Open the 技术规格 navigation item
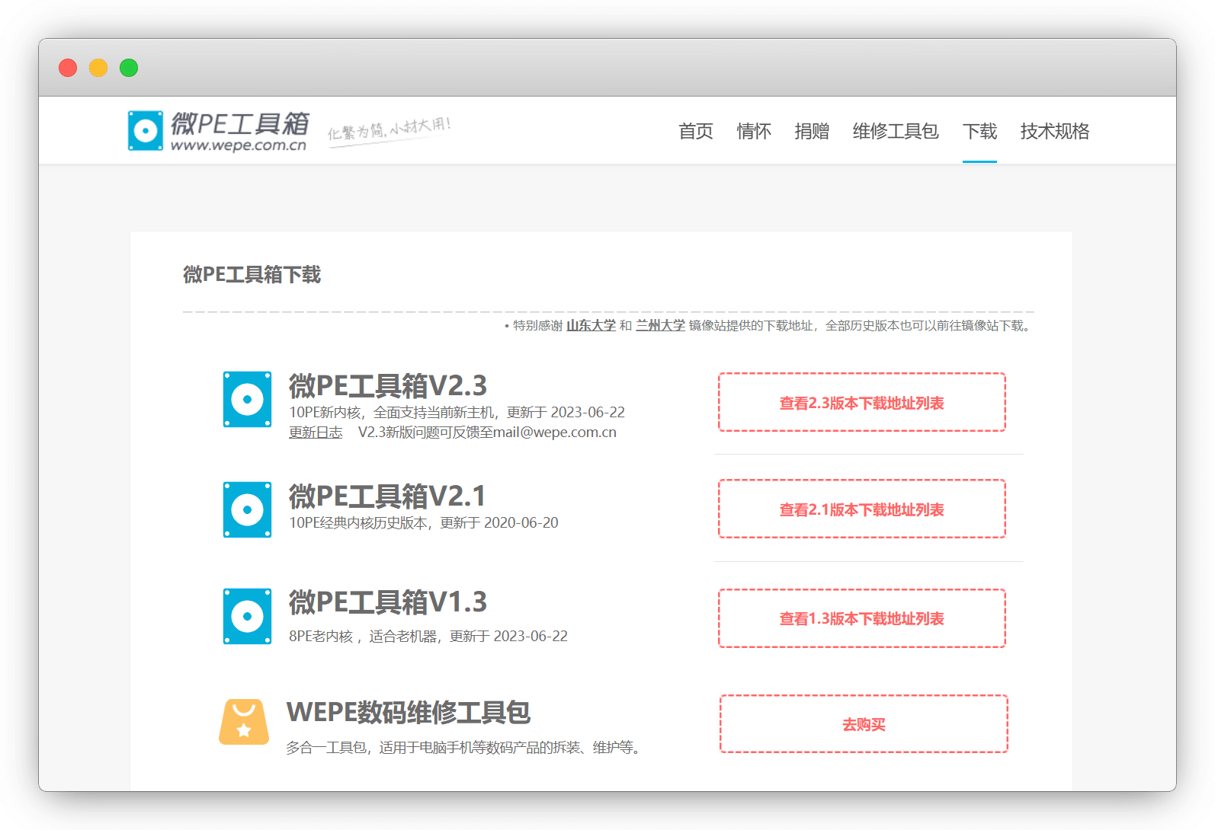 pyautogui.click(x=1054, y=131)
